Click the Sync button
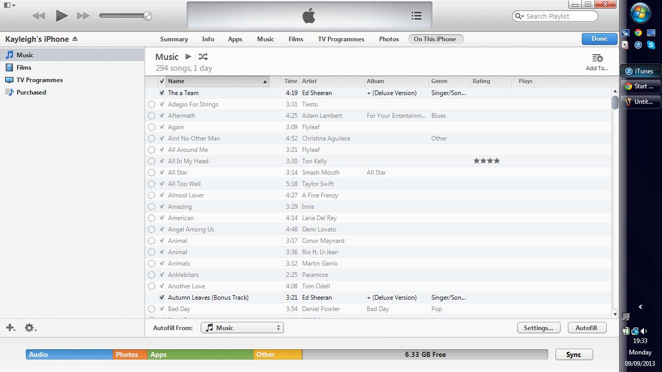 (574, 354)
